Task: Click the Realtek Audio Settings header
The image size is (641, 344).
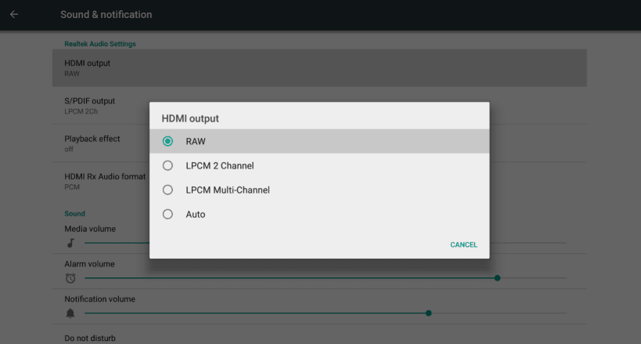Action: point(100,44)
